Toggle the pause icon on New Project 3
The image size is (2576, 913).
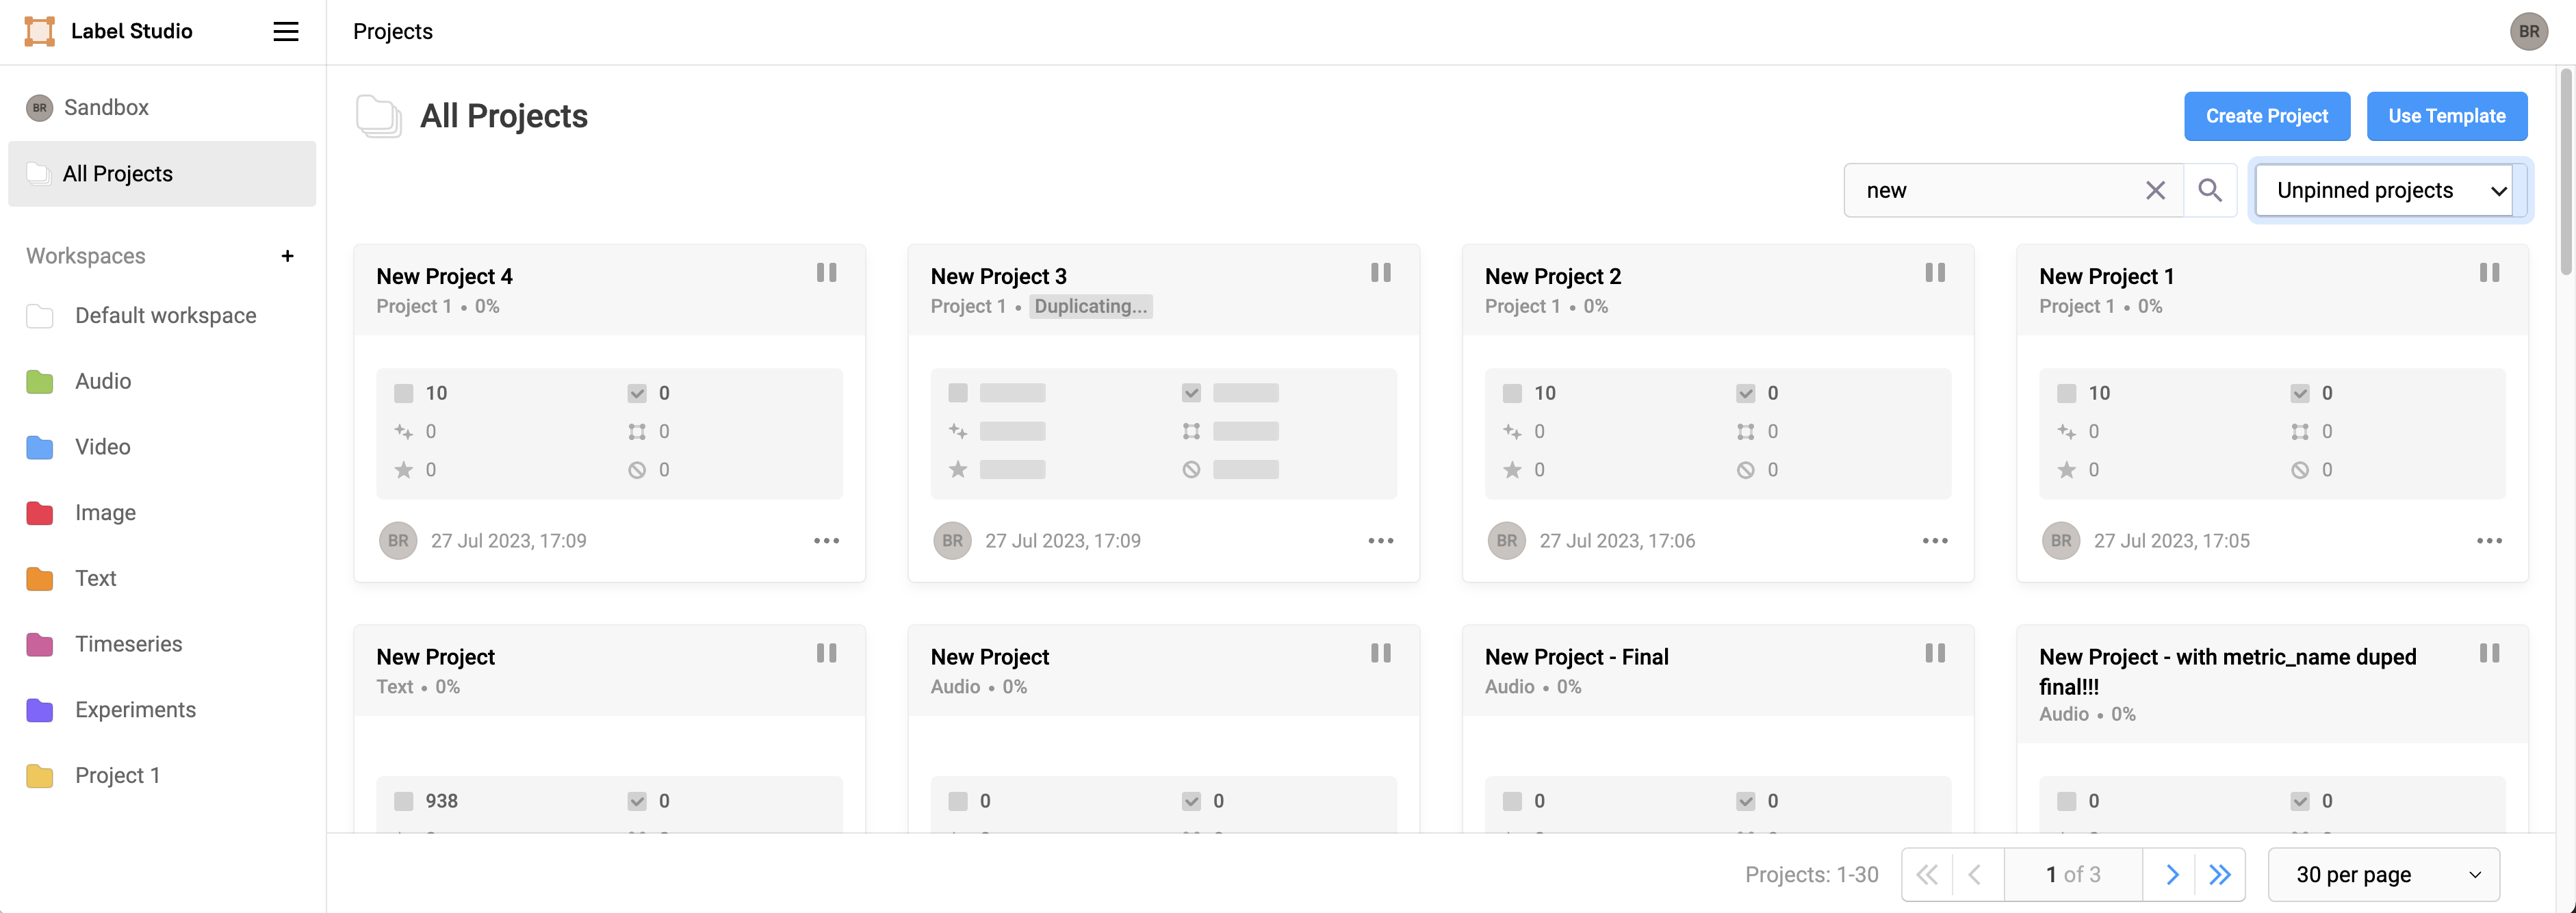point(1380,273)
